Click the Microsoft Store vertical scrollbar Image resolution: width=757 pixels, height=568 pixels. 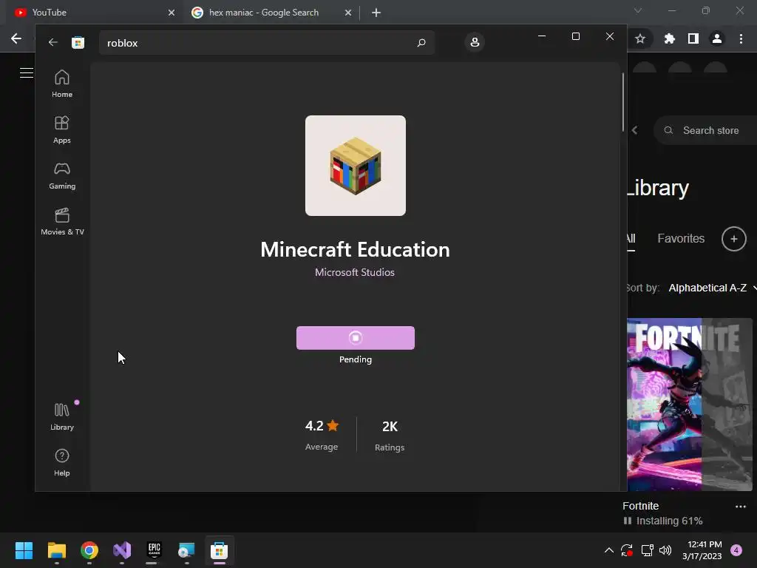pyautogui.click(x=622, y=102)
